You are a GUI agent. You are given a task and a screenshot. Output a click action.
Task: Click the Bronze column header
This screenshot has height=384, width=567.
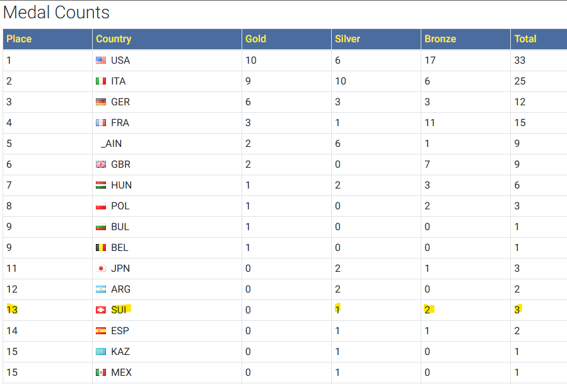tap(440, 39)
